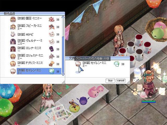Viewport: 167px width, 125px height.
Task: Click the flower wreath currency icon on エリュミナ row
Action: [x=52, y=57]
